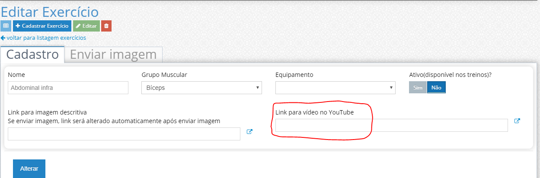This screenshot has height=178, width=540.
Task: Switch to the Cadastro tab
Action: 32,55
